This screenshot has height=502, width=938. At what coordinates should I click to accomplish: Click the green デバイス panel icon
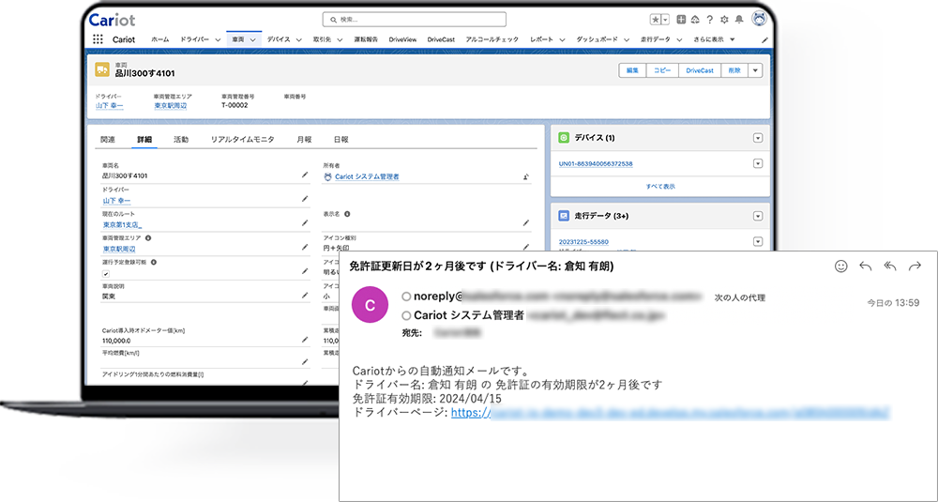click(x=564, y=138)
